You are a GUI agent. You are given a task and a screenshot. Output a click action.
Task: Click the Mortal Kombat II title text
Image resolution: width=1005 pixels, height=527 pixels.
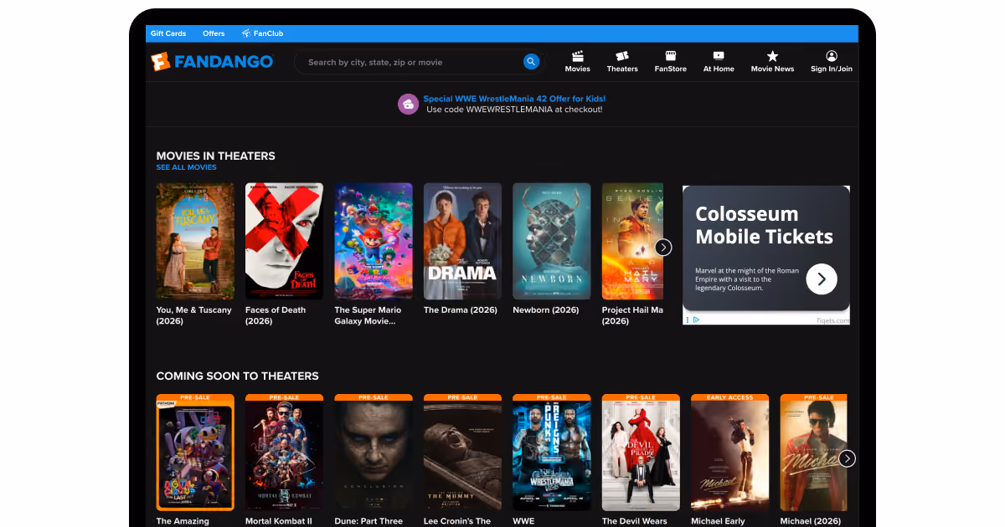pos(279,521)
